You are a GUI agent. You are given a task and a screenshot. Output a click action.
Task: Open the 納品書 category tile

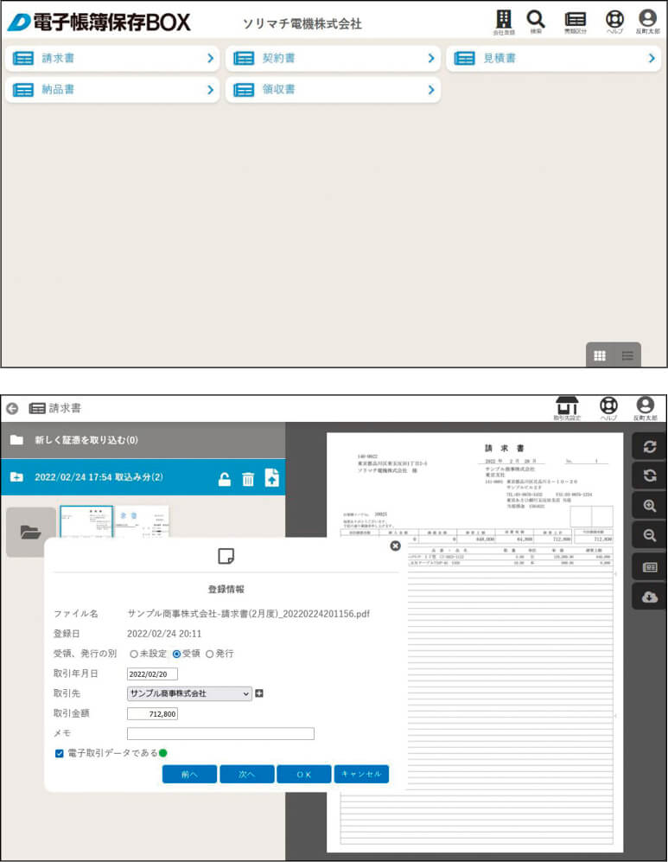click(x=112, y=90)
